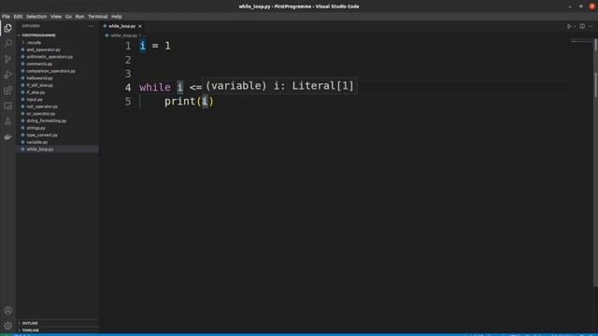Viewport: 598px width, 336px height.
Task: Open arithmetic_operators.py in the explorer
Action: pos(50,57)
